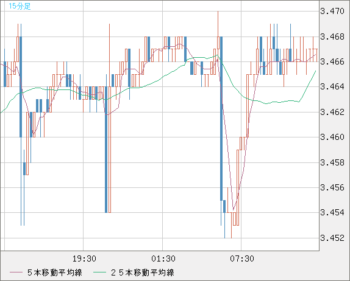Click the 15分足 timeframe label

pyautogui.click(x=20, y=6)
